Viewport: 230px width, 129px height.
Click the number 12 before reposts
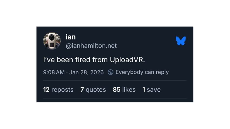pos(46,89)
